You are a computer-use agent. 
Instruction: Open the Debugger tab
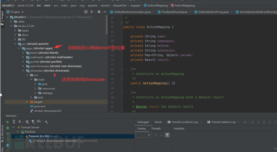pyautogui.click(x=143, y=122)
